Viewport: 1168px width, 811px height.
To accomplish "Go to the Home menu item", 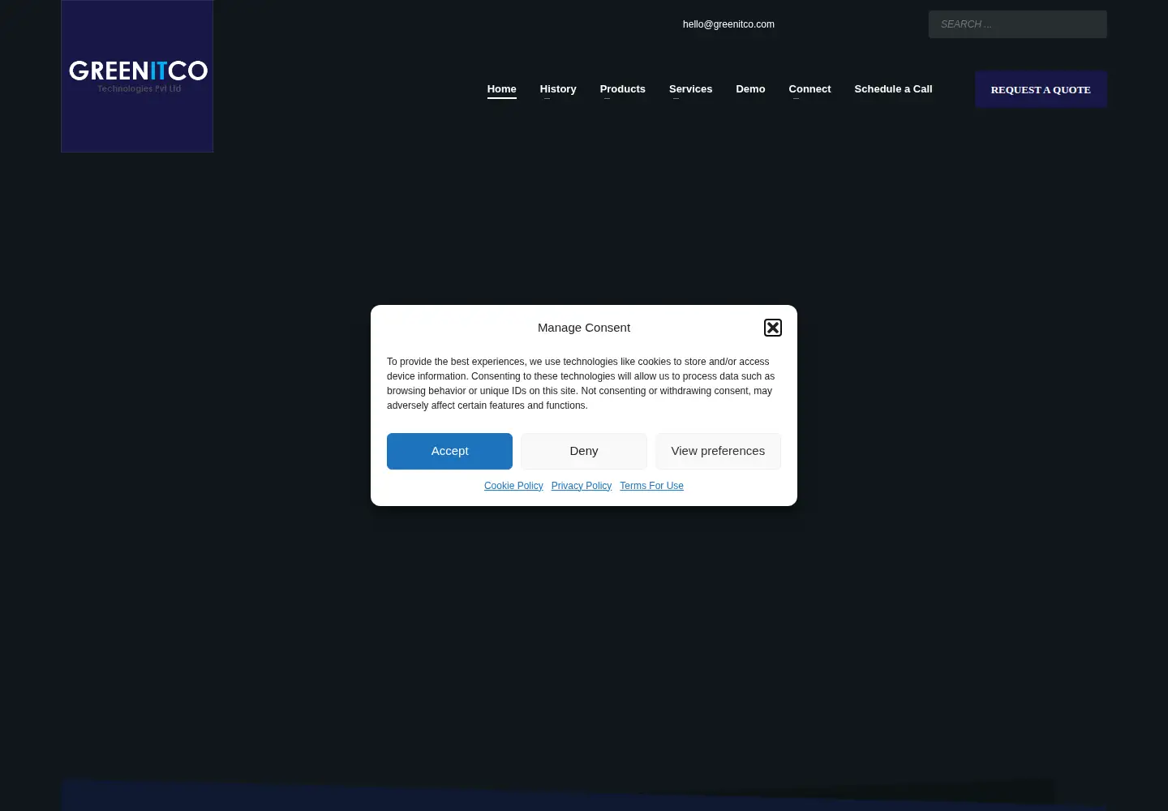I will point(501,89).
